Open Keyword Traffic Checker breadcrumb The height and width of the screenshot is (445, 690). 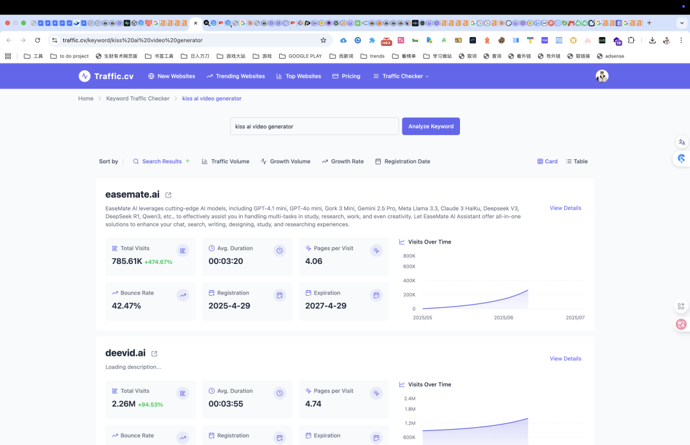(138, 98)
